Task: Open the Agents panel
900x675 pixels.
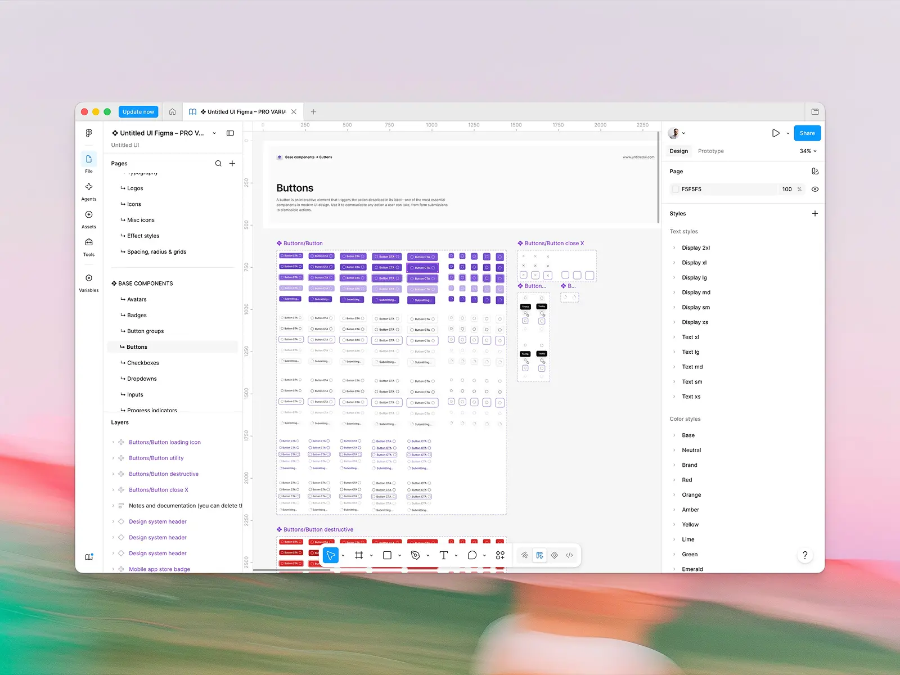Action: point(89,191)
